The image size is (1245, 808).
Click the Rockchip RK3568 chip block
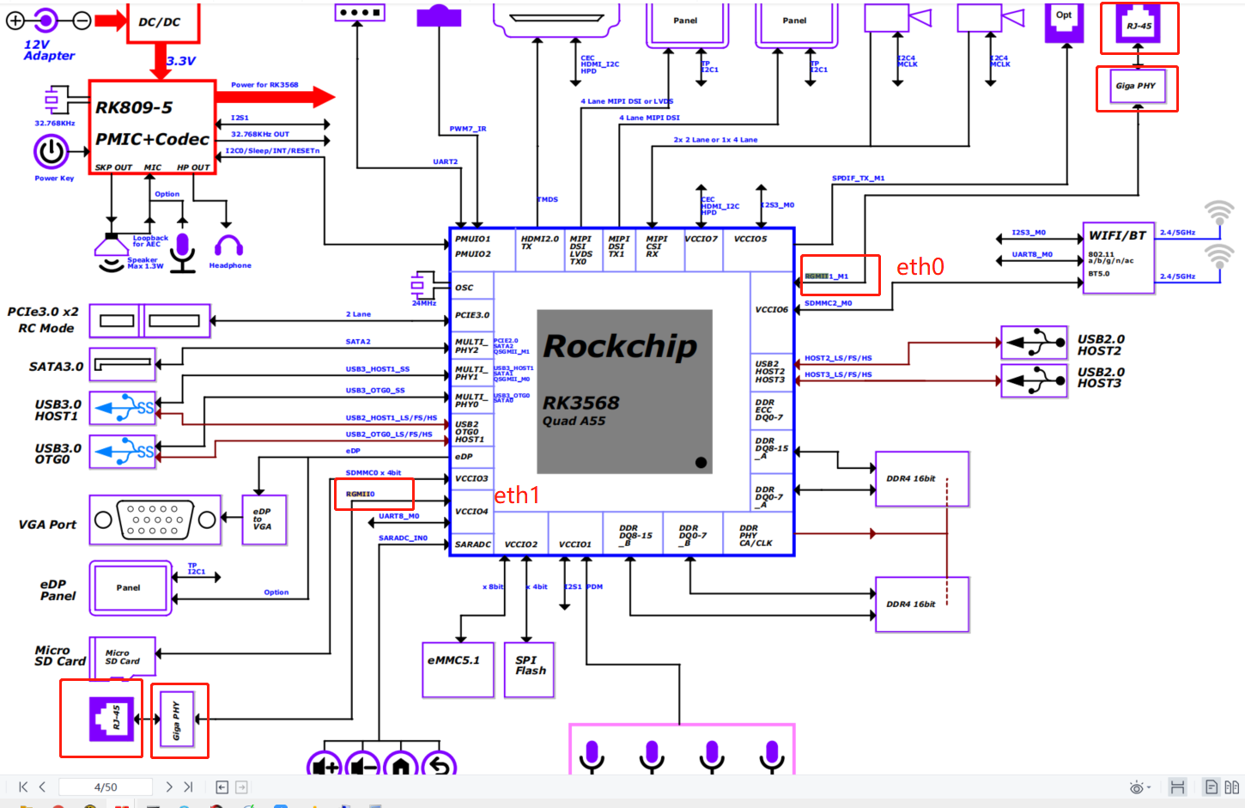(x=624, y=391)
